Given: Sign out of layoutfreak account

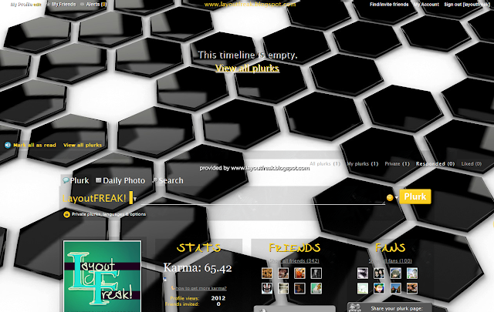Looking at the screenshot, I should pyautogui.click(x=466, y=5).
